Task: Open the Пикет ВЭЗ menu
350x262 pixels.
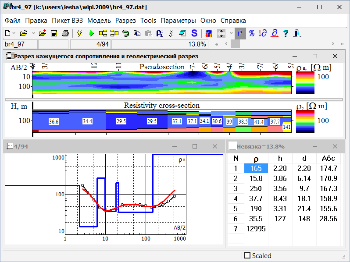Action: 67,21
